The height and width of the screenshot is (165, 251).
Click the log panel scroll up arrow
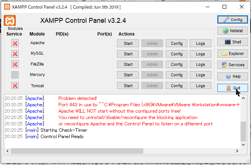coord(243,98)
